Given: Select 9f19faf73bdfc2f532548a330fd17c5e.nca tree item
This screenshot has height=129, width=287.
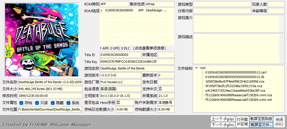Looking at the screenshot, I should point(234,86).
